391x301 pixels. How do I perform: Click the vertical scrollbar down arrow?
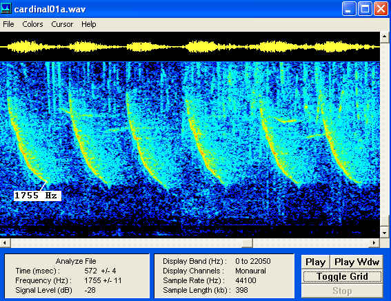[x=385, y=233]
